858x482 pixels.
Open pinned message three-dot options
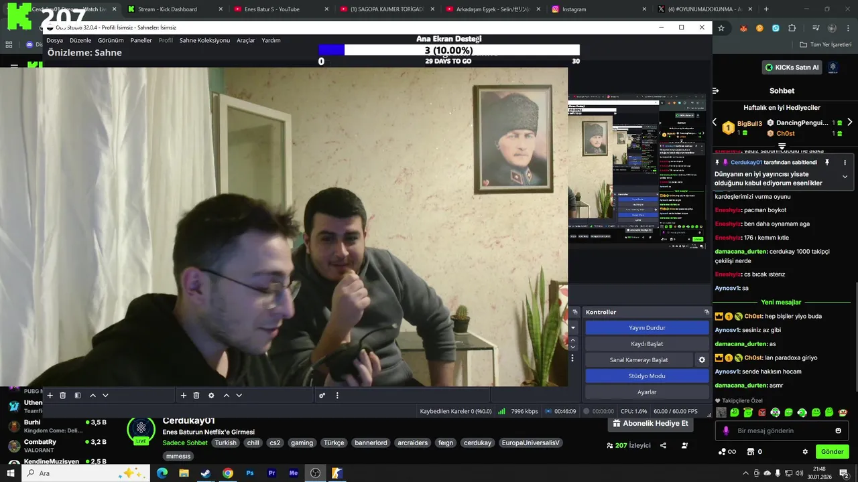pos(845,162)
